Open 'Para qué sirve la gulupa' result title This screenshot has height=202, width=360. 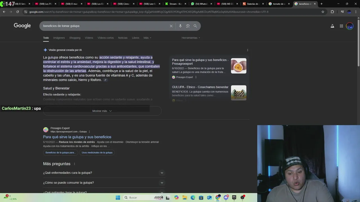(x=77, y=137)
